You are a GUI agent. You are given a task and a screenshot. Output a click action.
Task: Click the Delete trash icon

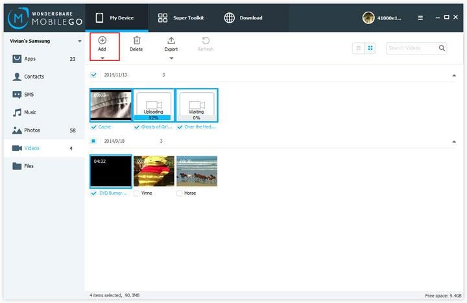coord(137,40)
